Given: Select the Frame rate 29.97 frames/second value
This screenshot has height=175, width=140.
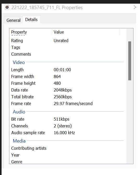Looking at the screenshot, I should [73, 103].
